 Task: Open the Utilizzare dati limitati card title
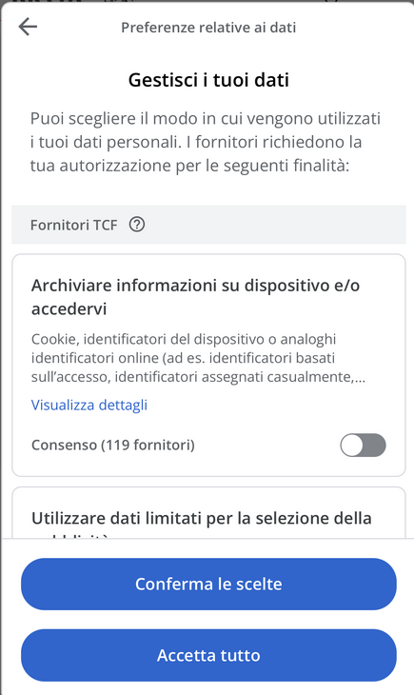201,518
